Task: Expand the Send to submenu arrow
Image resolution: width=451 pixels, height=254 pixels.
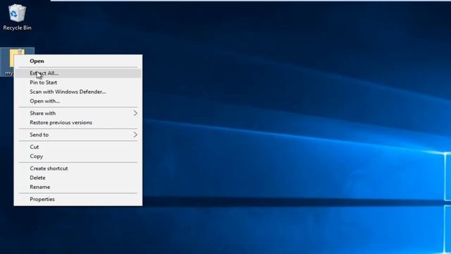Action: pos(135,135)
